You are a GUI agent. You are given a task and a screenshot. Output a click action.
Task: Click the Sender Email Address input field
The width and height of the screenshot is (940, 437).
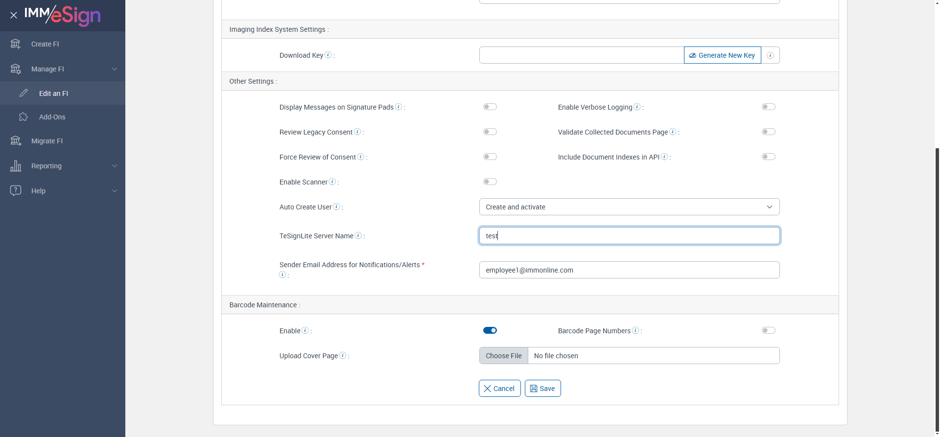coord(629,270)
